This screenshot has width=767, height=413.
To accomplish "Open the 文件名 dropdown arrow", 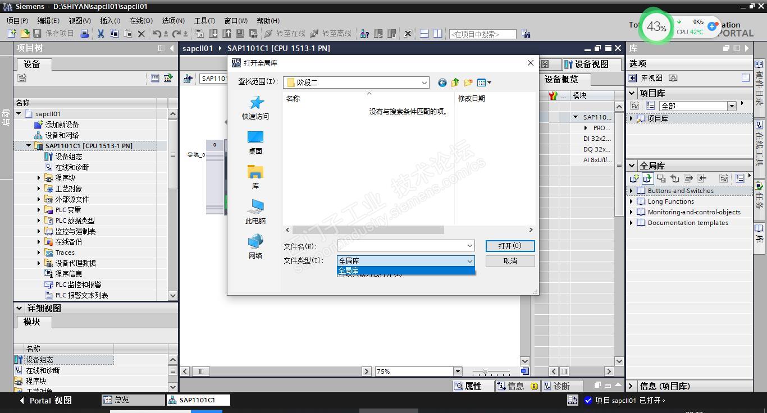I will (x=470, y=246).
